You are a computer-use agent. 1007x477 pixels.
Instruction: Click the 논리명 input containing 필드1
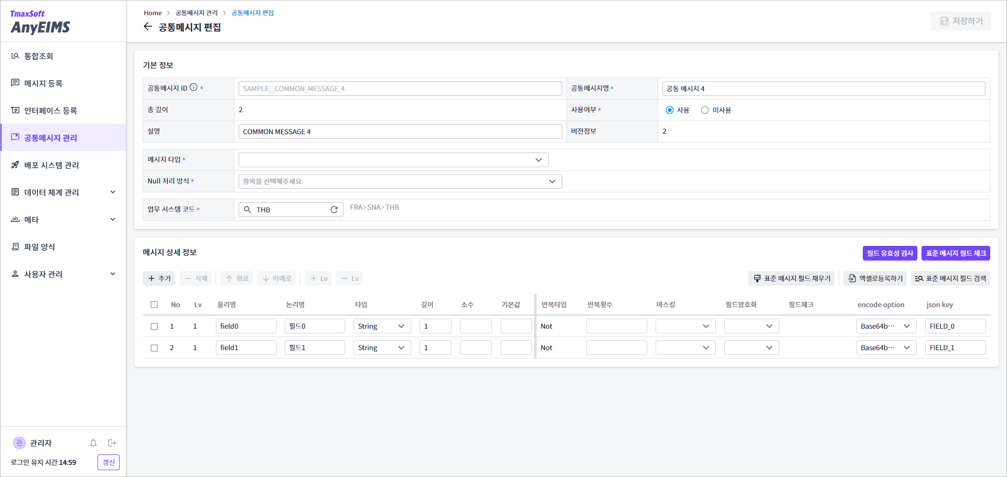pyautogui.click(x=315, y=348)
